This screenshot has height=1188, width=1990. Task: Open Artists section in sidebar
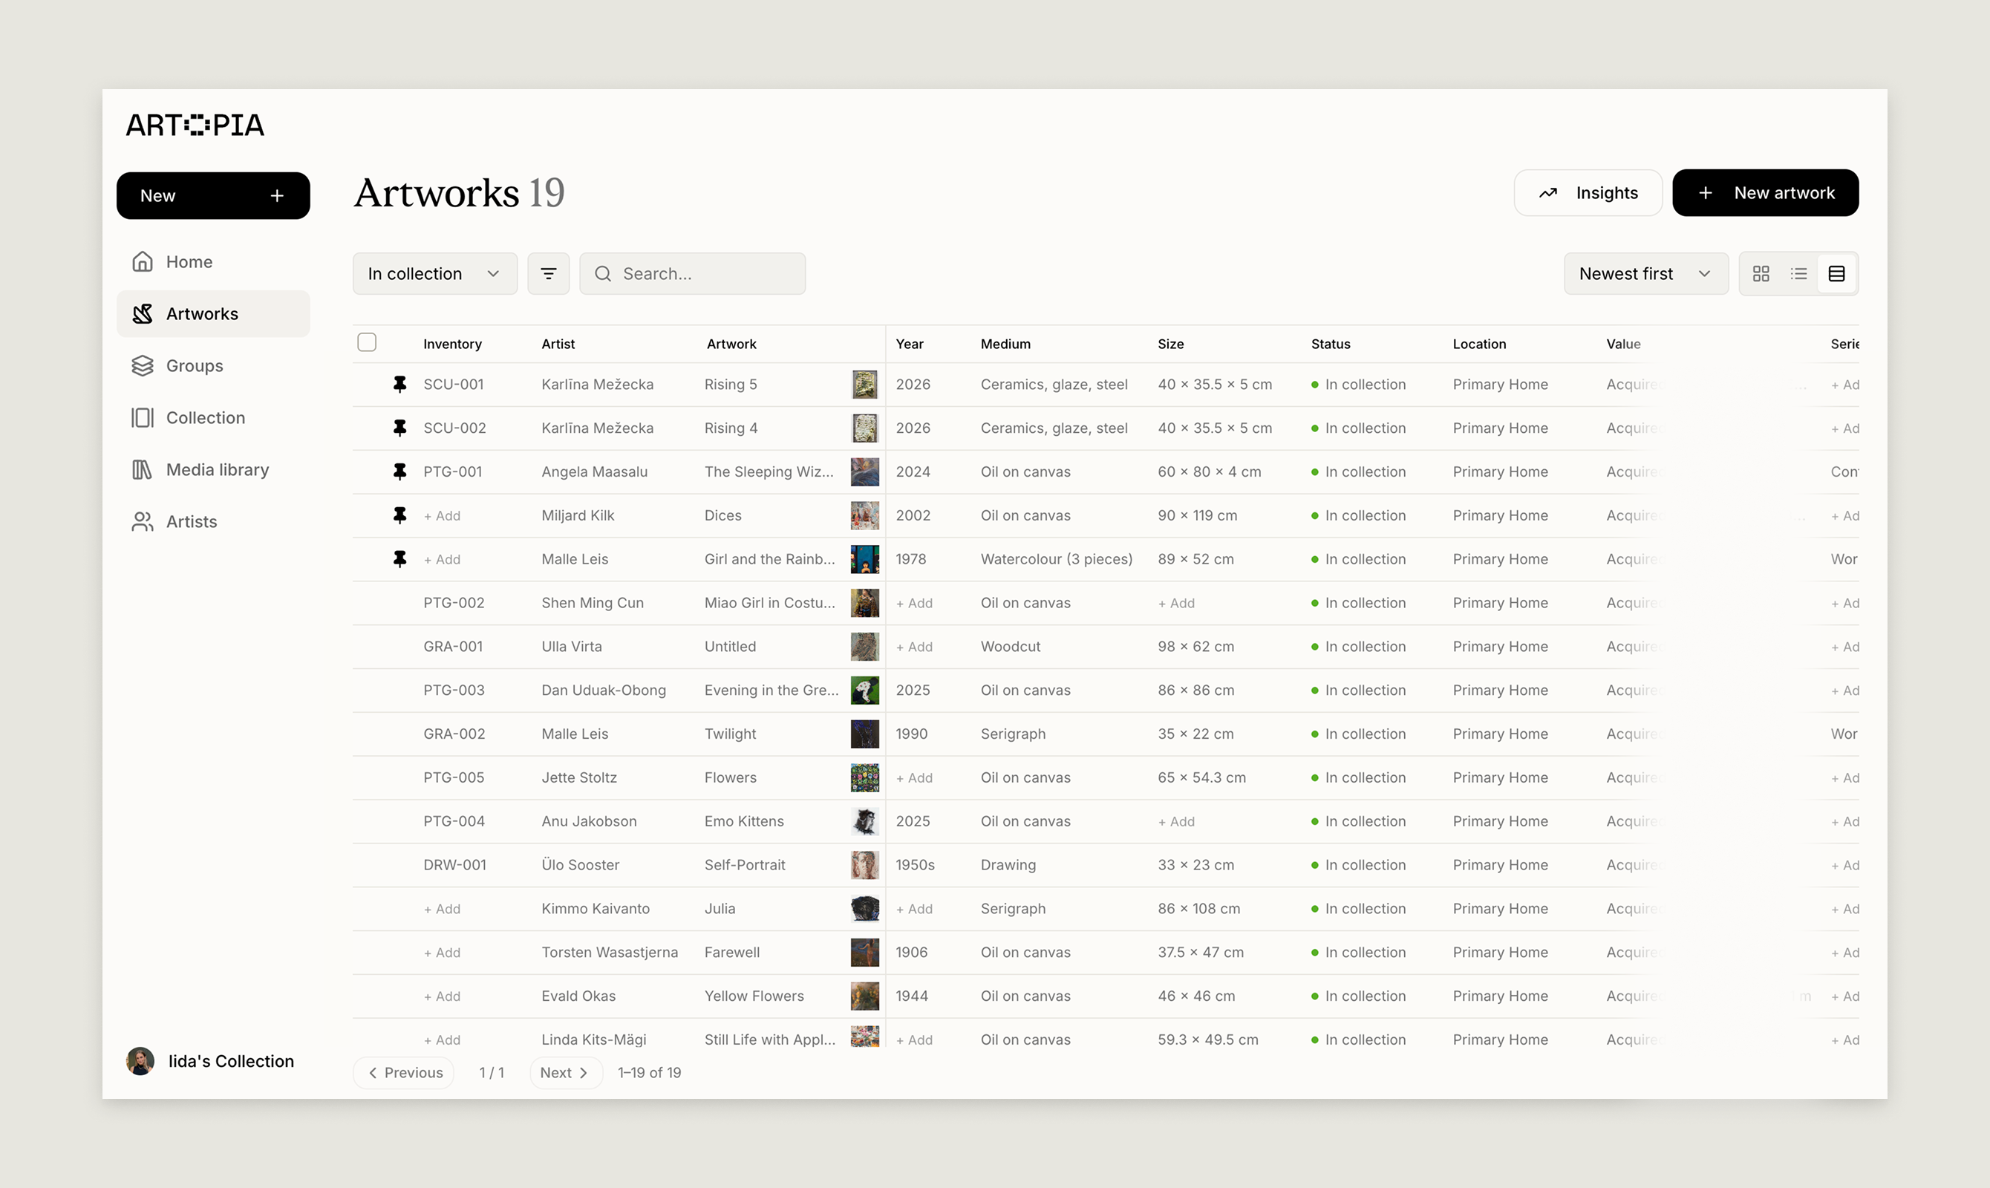pos(213,522)
